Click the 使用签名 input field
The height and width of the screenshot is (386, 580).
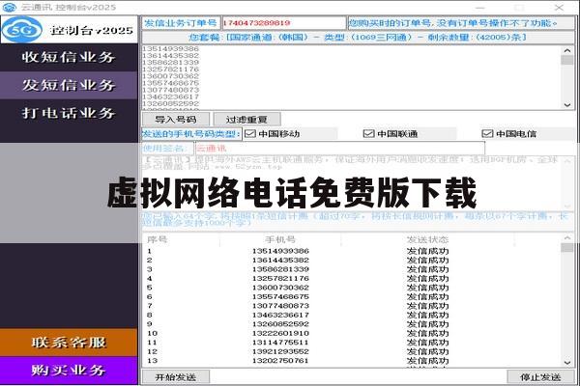point(340,149)
